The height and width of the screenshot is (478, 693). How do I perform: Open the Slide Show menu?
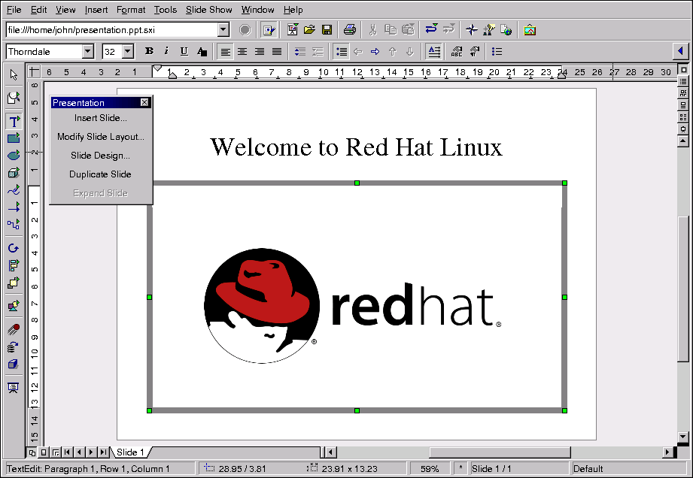click(x=209, y=10)
